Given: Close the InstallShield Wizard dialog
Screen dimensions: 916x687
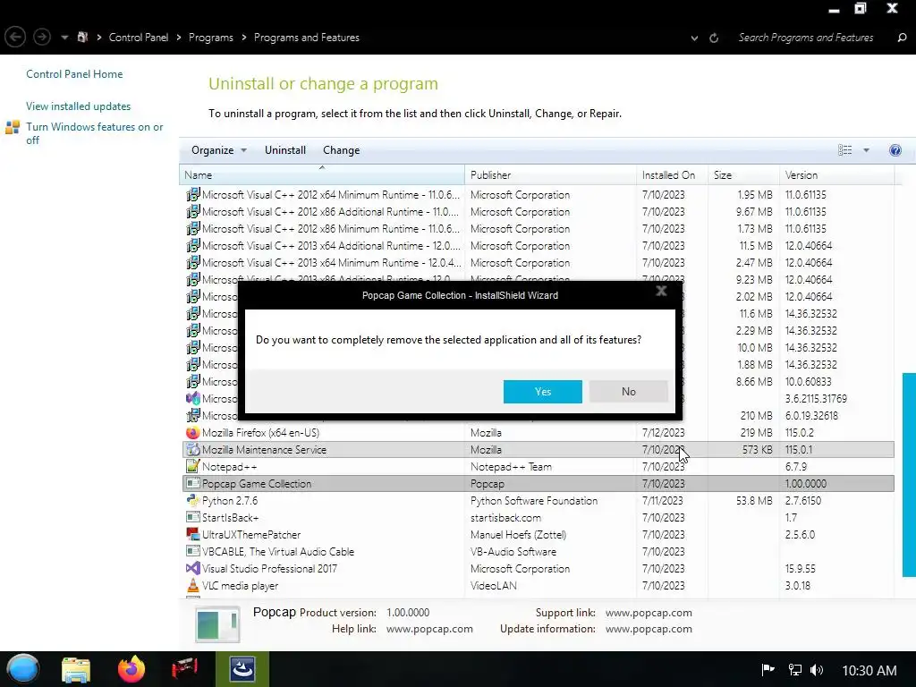Looking at the screenshot, I should (x=661, y=291).
